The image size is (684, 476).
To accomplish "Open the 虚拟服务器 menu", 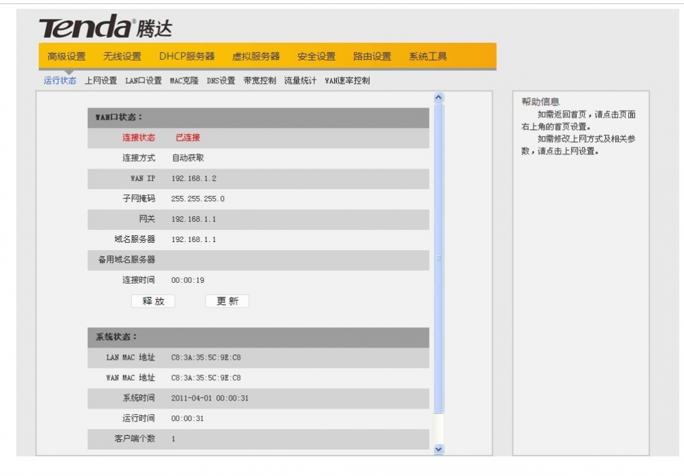I will (256, 56).
